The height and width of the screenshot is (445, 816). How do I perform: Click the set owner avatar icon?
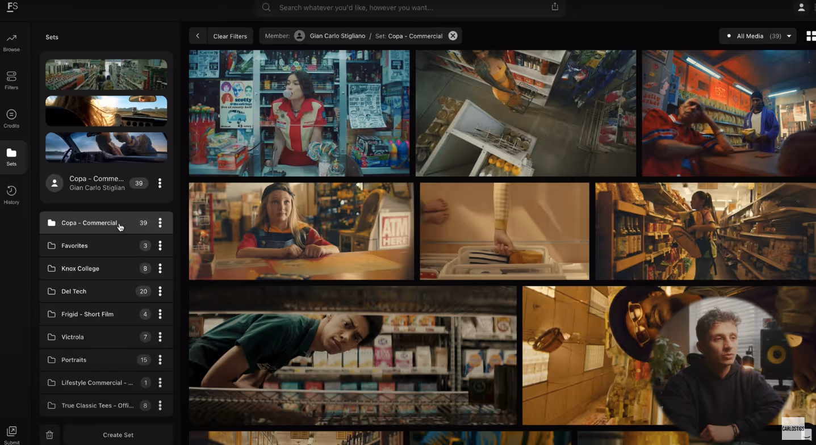pyautogui.click(x=55, y=183)
